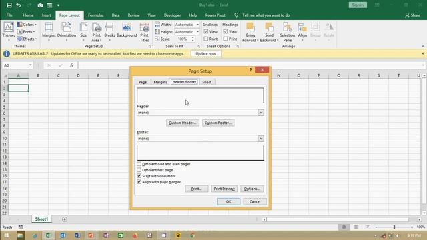The width and height of the screenshot is (427, 240).
Task: Open the File menu
Action: click(9, 15)
